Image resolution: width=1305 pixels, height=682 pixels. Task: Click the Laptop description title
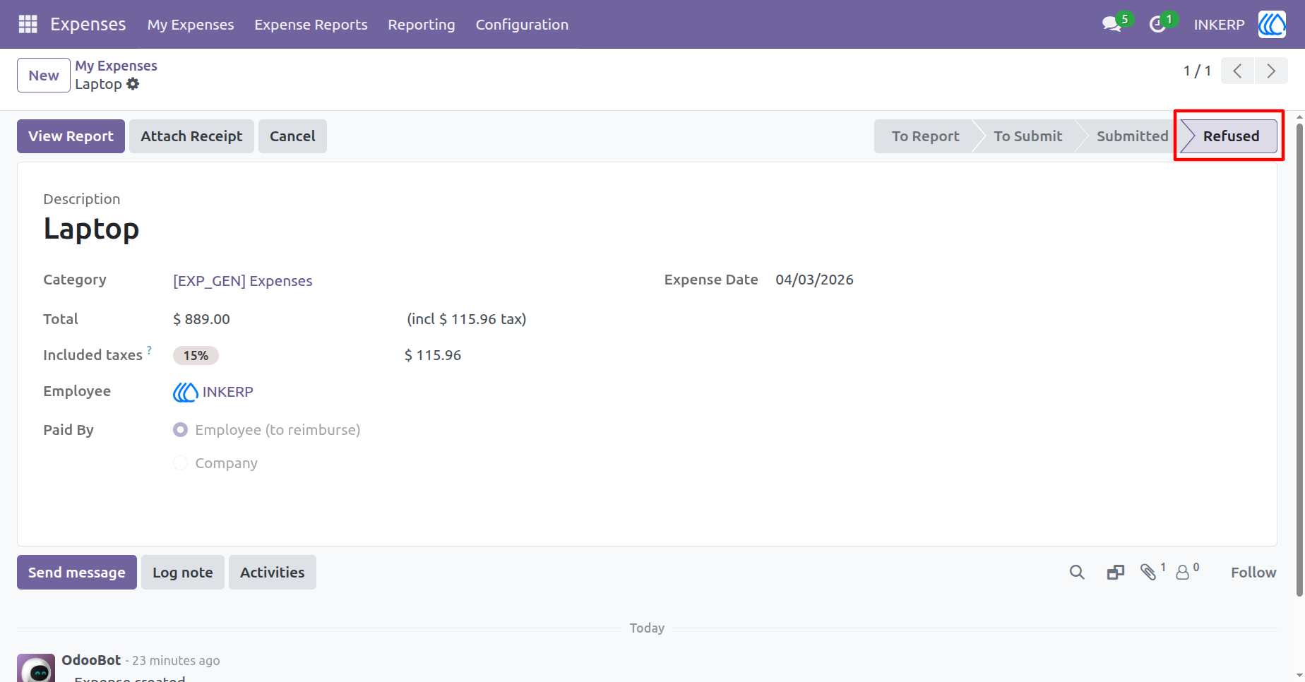click(x=91, y=229)
